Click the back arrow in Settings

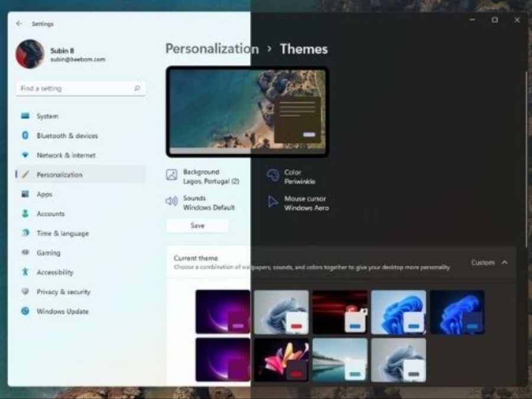coord(20,24)
